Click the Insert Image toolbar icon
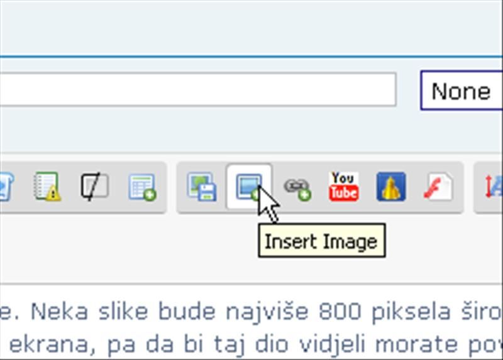The image size is (503, 360). (x=249, y=187)
